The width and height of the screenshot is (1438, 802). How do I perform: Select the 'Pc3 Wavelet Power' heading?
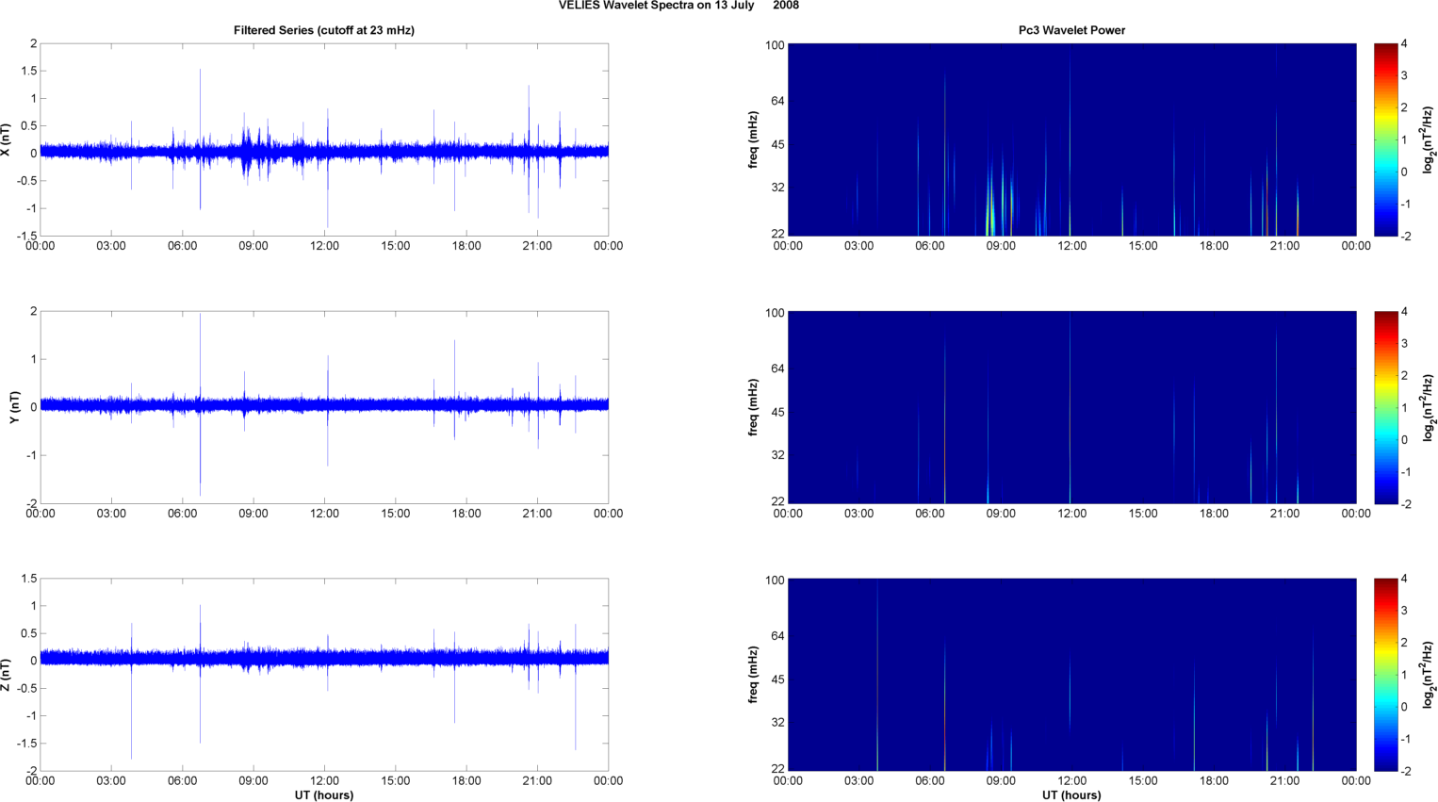coord(1071,30)
